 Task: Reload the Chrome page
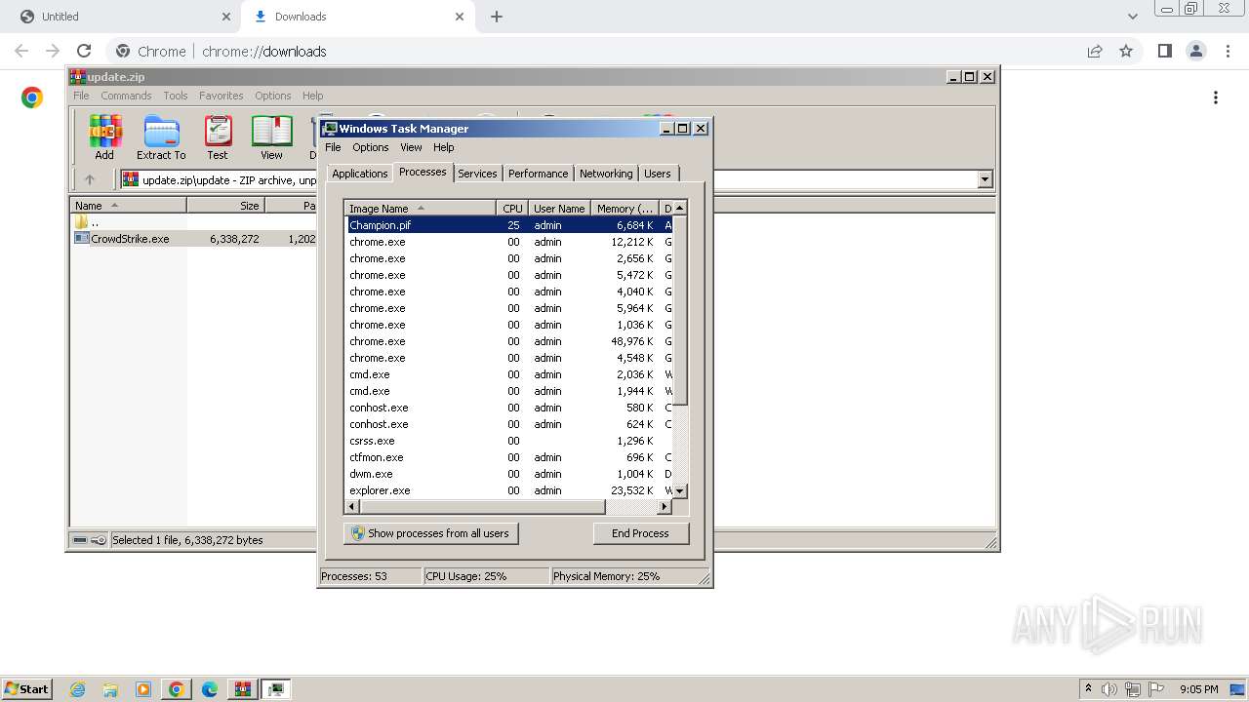84,51
